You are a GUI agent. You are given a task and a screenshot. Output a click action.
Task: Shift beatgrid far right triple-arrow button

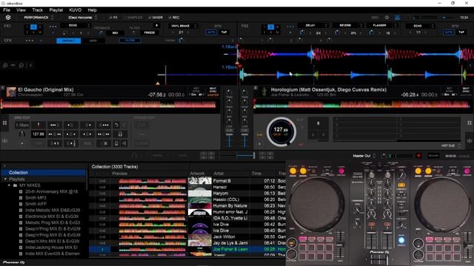(104, 125)
